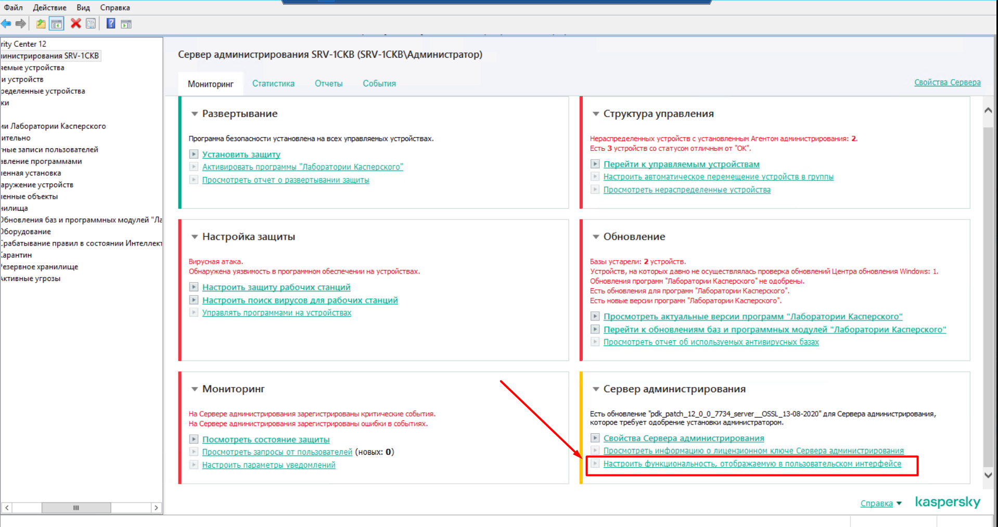Select the 'Активные угрозы' tree item
This screenshot has width=998, height=527.
click(30, 278)
